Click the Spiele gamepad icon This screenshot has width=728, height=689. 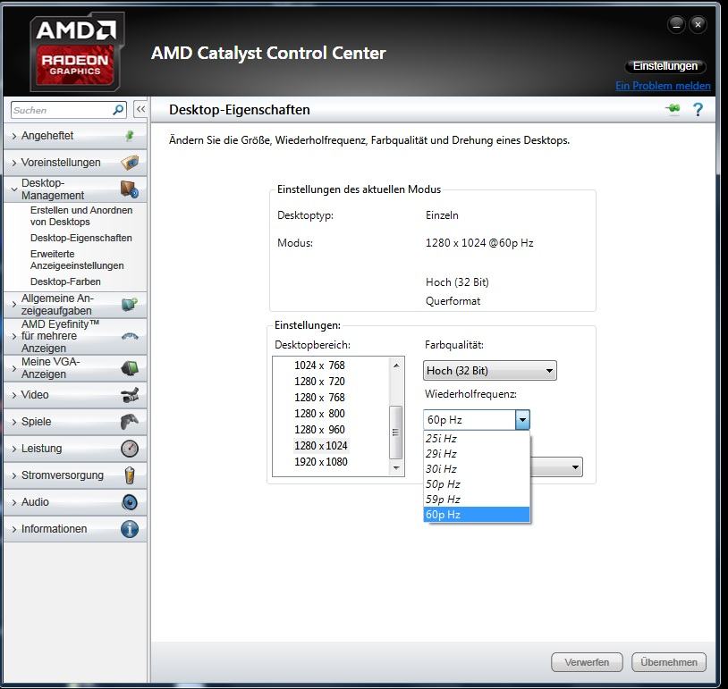(x=130, y=422)
